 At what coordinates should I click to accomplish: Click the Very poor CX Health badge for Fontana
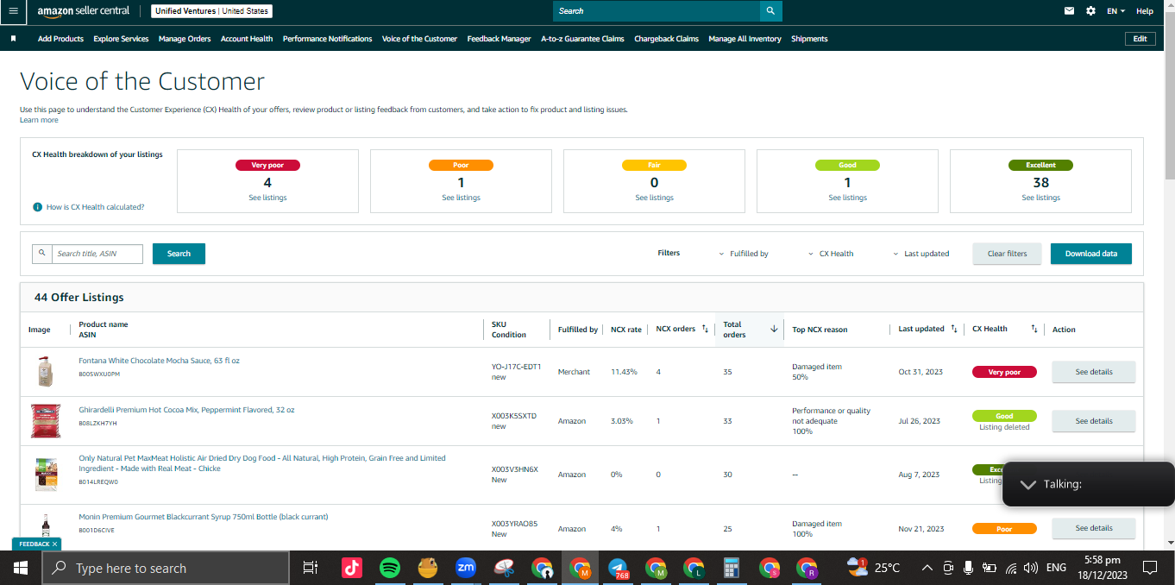point(1004,372)
